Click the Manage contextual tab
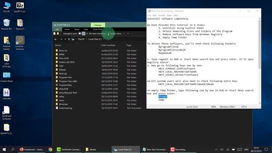Image resolution: width=272 pixels, height=153 pixels. (98, 25)
